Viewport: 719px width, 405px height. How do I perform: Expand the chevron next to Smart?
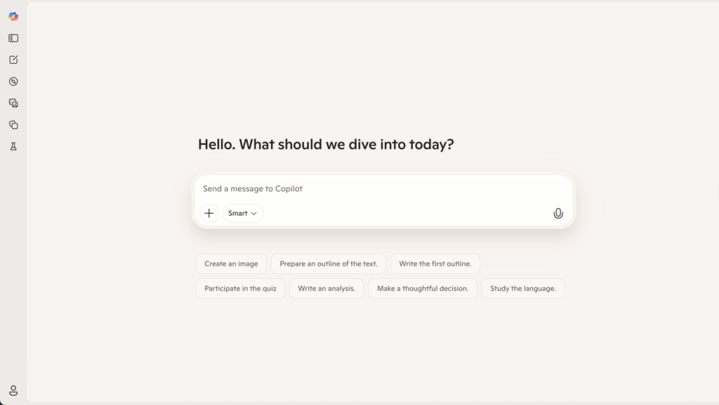[x=253, y=213]
